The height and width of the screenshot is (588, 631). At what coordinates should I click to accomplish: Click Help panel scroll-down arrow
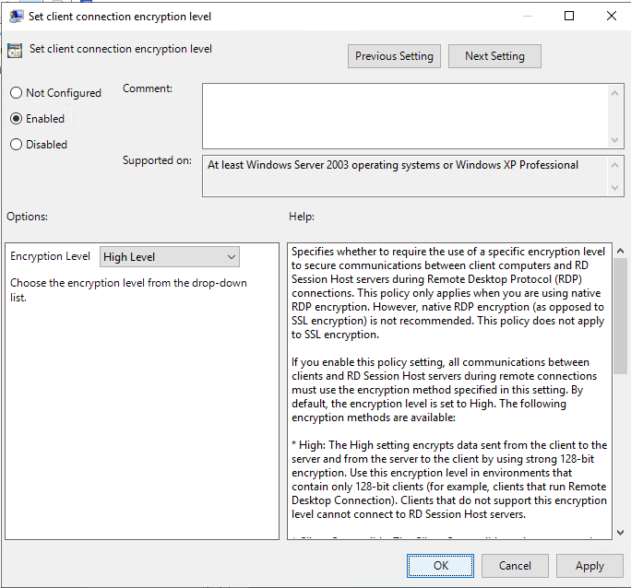[x=620, y=533]
